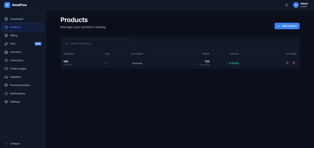Click the RetailFlow brand name

pyautogui.click(x=19, y=5)
